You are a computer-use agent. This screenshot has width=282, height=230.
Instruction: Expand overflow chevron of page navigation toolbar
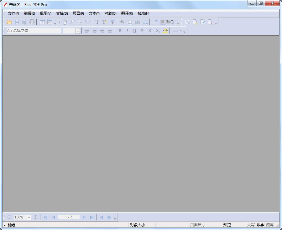pyautogui.click(x=115, y=219)
